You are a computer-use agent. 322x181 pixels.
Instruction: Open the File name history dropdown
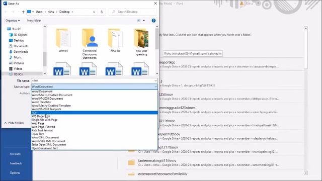coord(155,80)
